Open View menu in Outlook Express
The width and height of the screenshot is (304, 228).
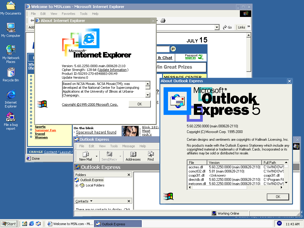click(x=102, y=146)
